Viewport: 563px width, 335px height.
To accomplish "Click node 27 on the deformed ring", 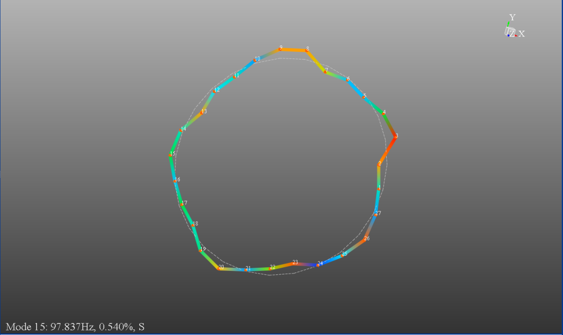I will (x=376, y=214).
